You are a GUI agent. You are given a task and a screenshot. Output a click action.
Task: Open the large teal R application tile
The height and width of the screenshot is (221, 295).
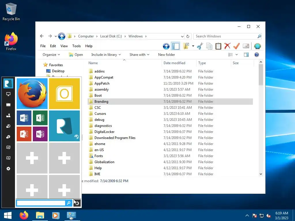coord(64,126)
